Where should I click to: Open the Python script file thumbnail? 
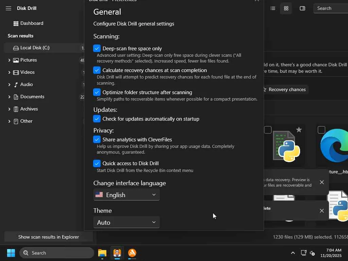coord(287,146)
